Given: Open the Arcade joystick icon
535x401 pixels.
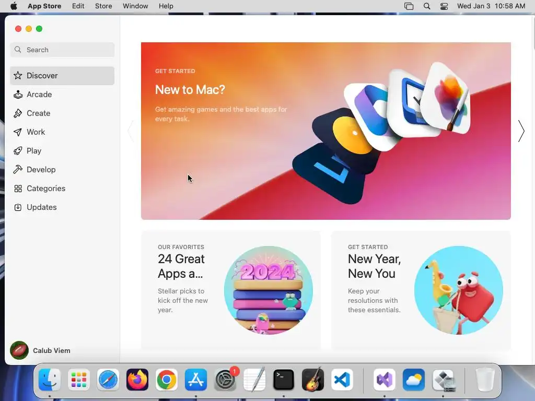Looking at the screenshot, I should (18, 95).
